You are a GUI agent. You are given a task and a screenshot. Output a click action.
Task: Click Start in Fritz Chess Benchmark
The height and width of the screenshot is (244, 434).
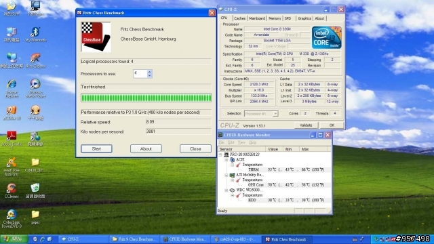[x=96, y=149]
